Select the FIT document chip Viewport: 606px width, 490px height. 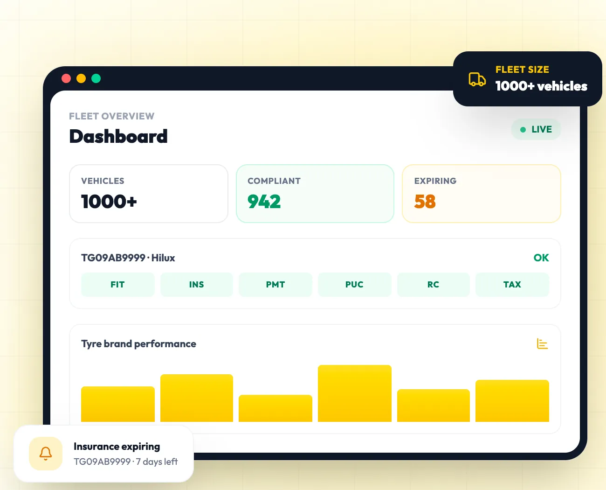tap(117, 285)
